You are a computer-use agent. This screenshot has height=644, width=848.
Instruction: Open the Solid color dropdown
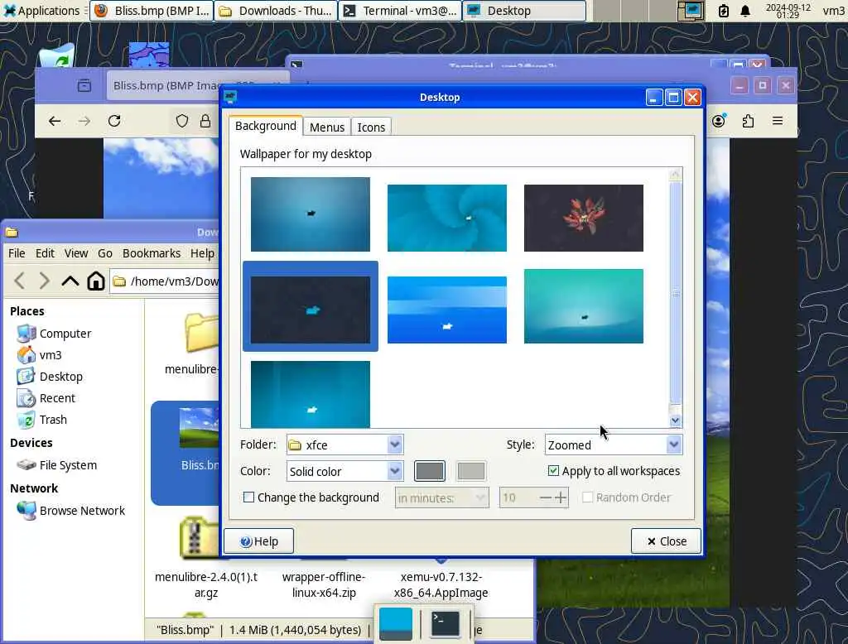(344, 471)
